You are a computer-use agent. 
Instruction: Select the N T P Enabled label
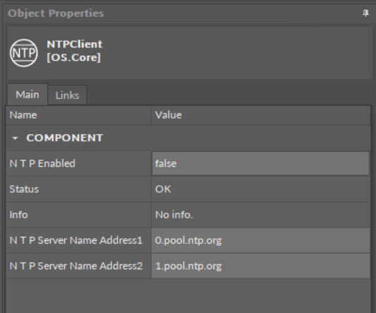pyautogui.click(x=42, y=163)
